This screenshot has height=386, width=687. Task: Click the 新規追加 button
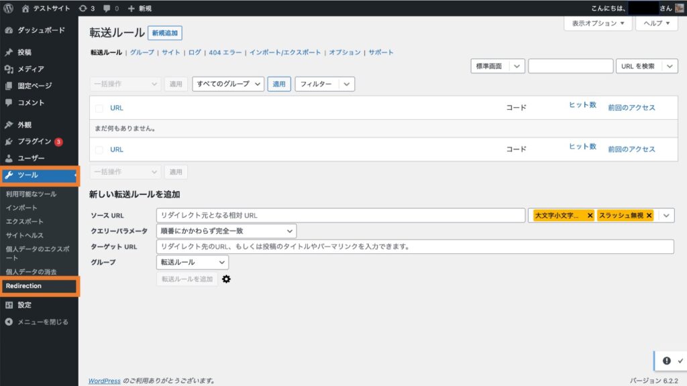[x=165, y=32]
